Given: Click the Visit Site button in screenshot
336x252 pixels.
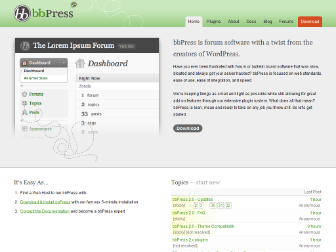Looking at the screenshot, I should 127,46.
